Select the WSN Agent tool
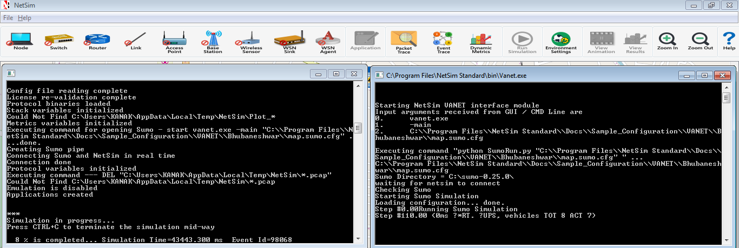Image resolution: width=739 pixels, height=248 pixels. point(328,42)
